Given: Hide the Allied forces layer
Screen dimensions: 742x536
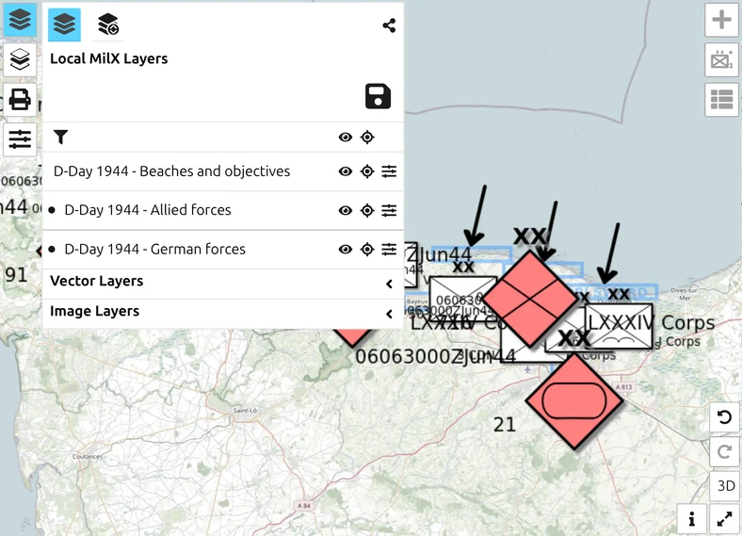Looking at the screenshot, I should point(346,211).
